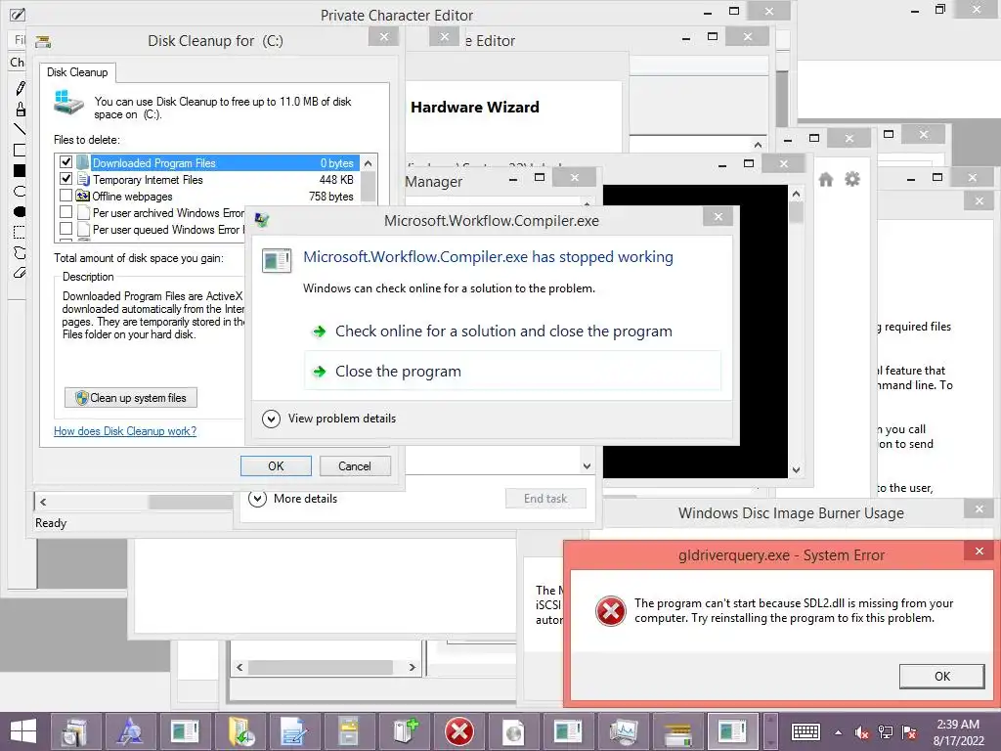Screen dimensions: 1001x751
Task: Open the gear settings icon beside home icon
Action: (x=852, y=180)
